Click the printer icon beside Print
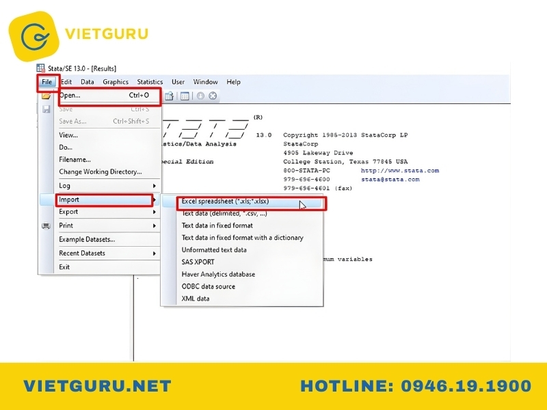547x410 pixels. (46, 226)
